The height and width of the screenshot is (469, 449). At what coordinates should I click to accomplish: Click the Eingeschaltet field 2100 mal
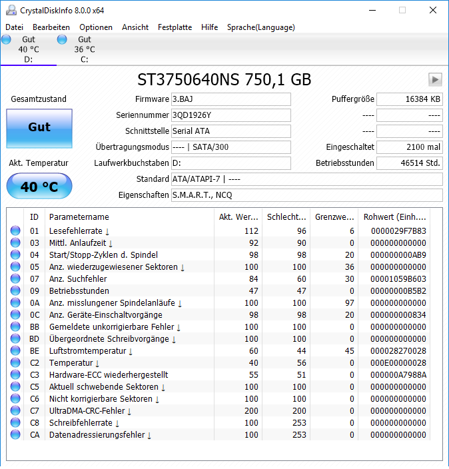tap(410, 147)
